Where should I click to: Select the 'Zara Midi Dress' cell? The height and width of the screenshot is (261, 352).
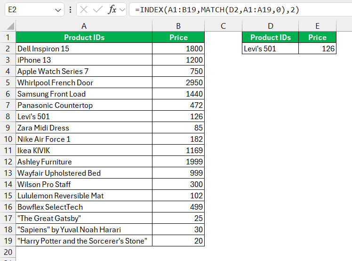[84, 128]
